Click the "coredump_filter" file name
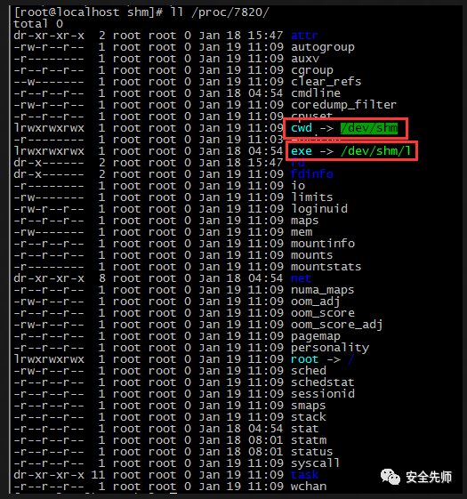The width and height of the screenshot is (467, 499). pos(343,105)
